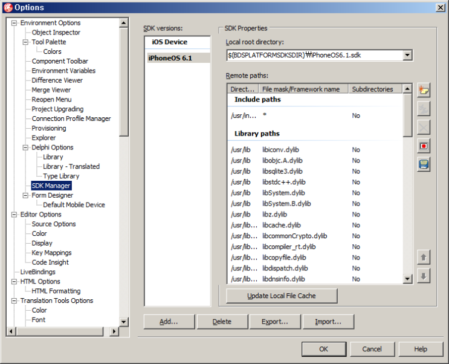Open Source Options page

[54, 224]
